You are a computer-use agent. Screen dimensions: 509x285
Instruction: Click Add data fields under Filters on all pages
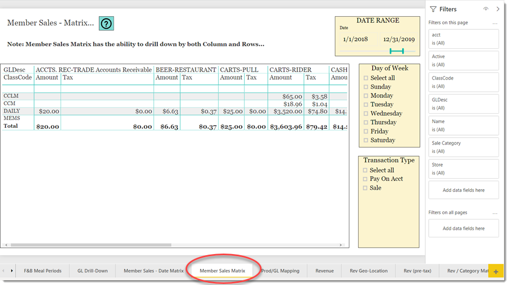pyautogui.click(x=463, y=228)
